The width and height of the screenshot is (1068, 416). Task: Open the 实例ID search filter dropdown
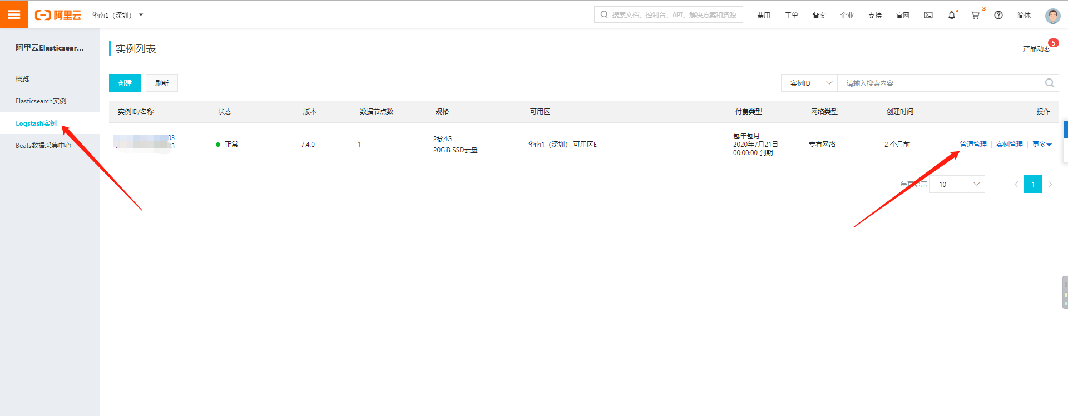click(809, 83)
